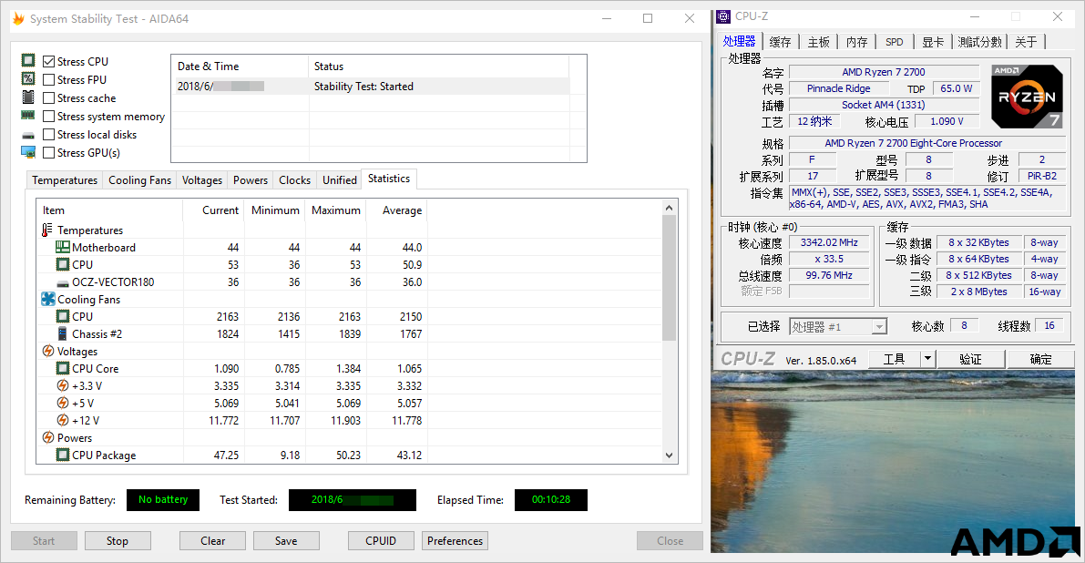Click the CPU Package chip icon
This screenshot has height=563, width=1085.
click(x=62, y=455)
